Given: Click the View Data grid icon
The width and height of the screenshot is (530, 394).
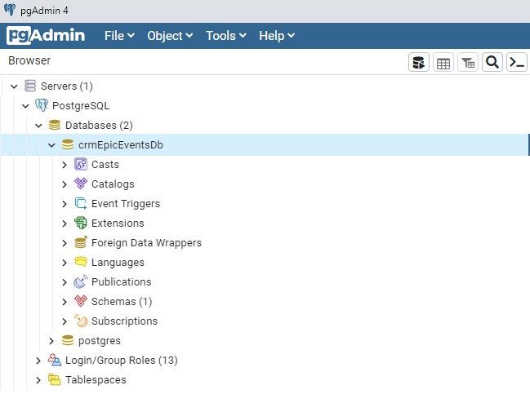Looking at the screenshot, I should coord(443,62).
